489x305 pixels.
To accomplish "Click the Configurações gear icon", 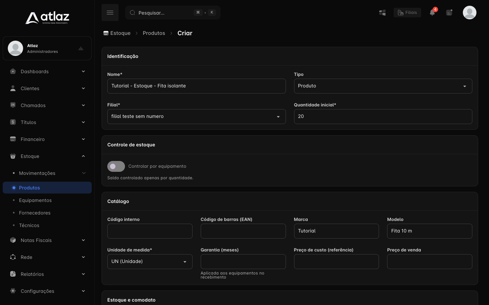I will pos(13,291).
